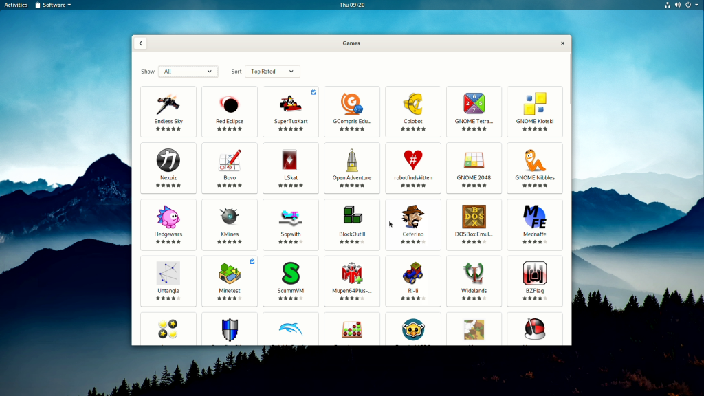Viewport: 704px width, 396px height.
Task: Select robotfindskitten
Action: coord(412,168)
